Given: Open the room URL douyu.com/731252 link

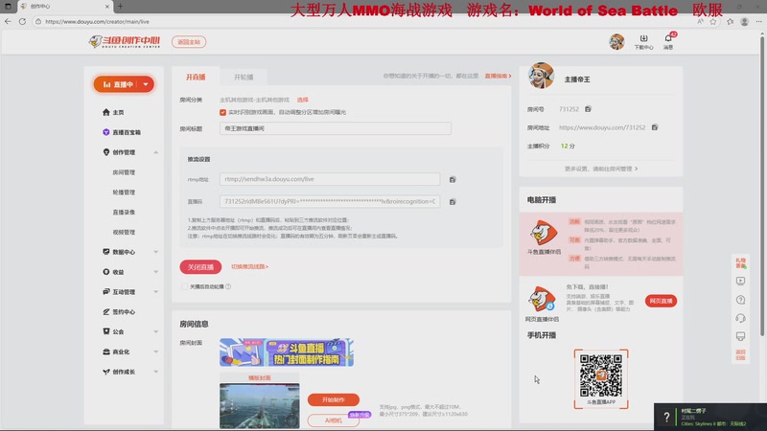Looking at the screenshot, I should coord(602,127).
